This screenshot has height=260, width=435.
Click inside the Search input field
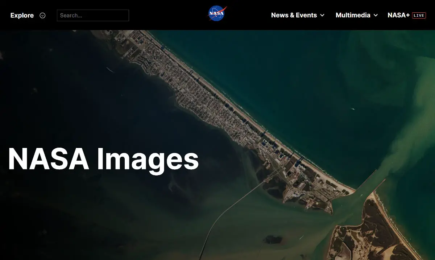coord(92,15)
